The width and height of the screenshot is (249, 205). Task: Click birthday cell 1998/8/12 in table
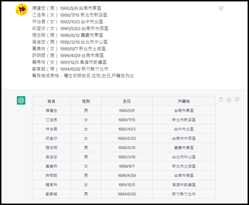[127, 147]
